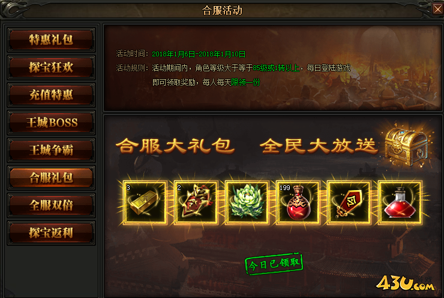Open the 全服双倍 tab
This screenshot has height=298, width=444.
(x=51, y=205)
